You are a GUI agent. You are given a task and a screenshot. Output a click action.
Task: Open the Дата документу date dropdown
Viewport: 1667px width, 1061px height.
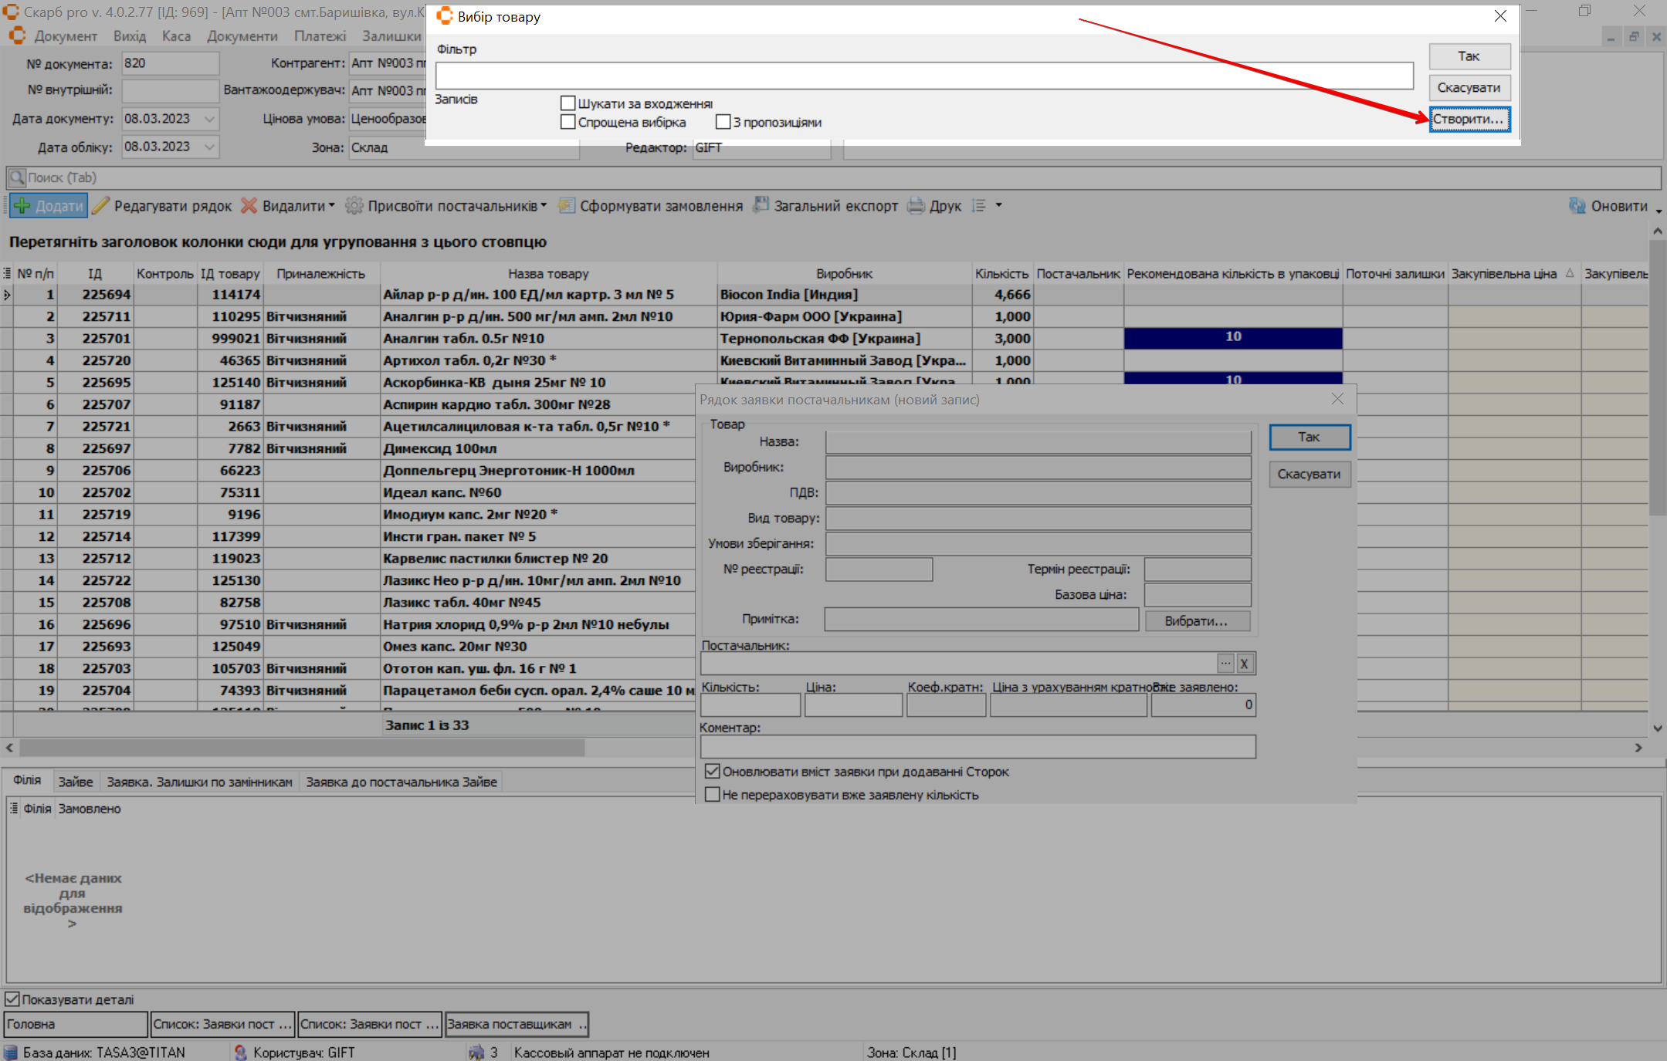click(x=209, y=119)
